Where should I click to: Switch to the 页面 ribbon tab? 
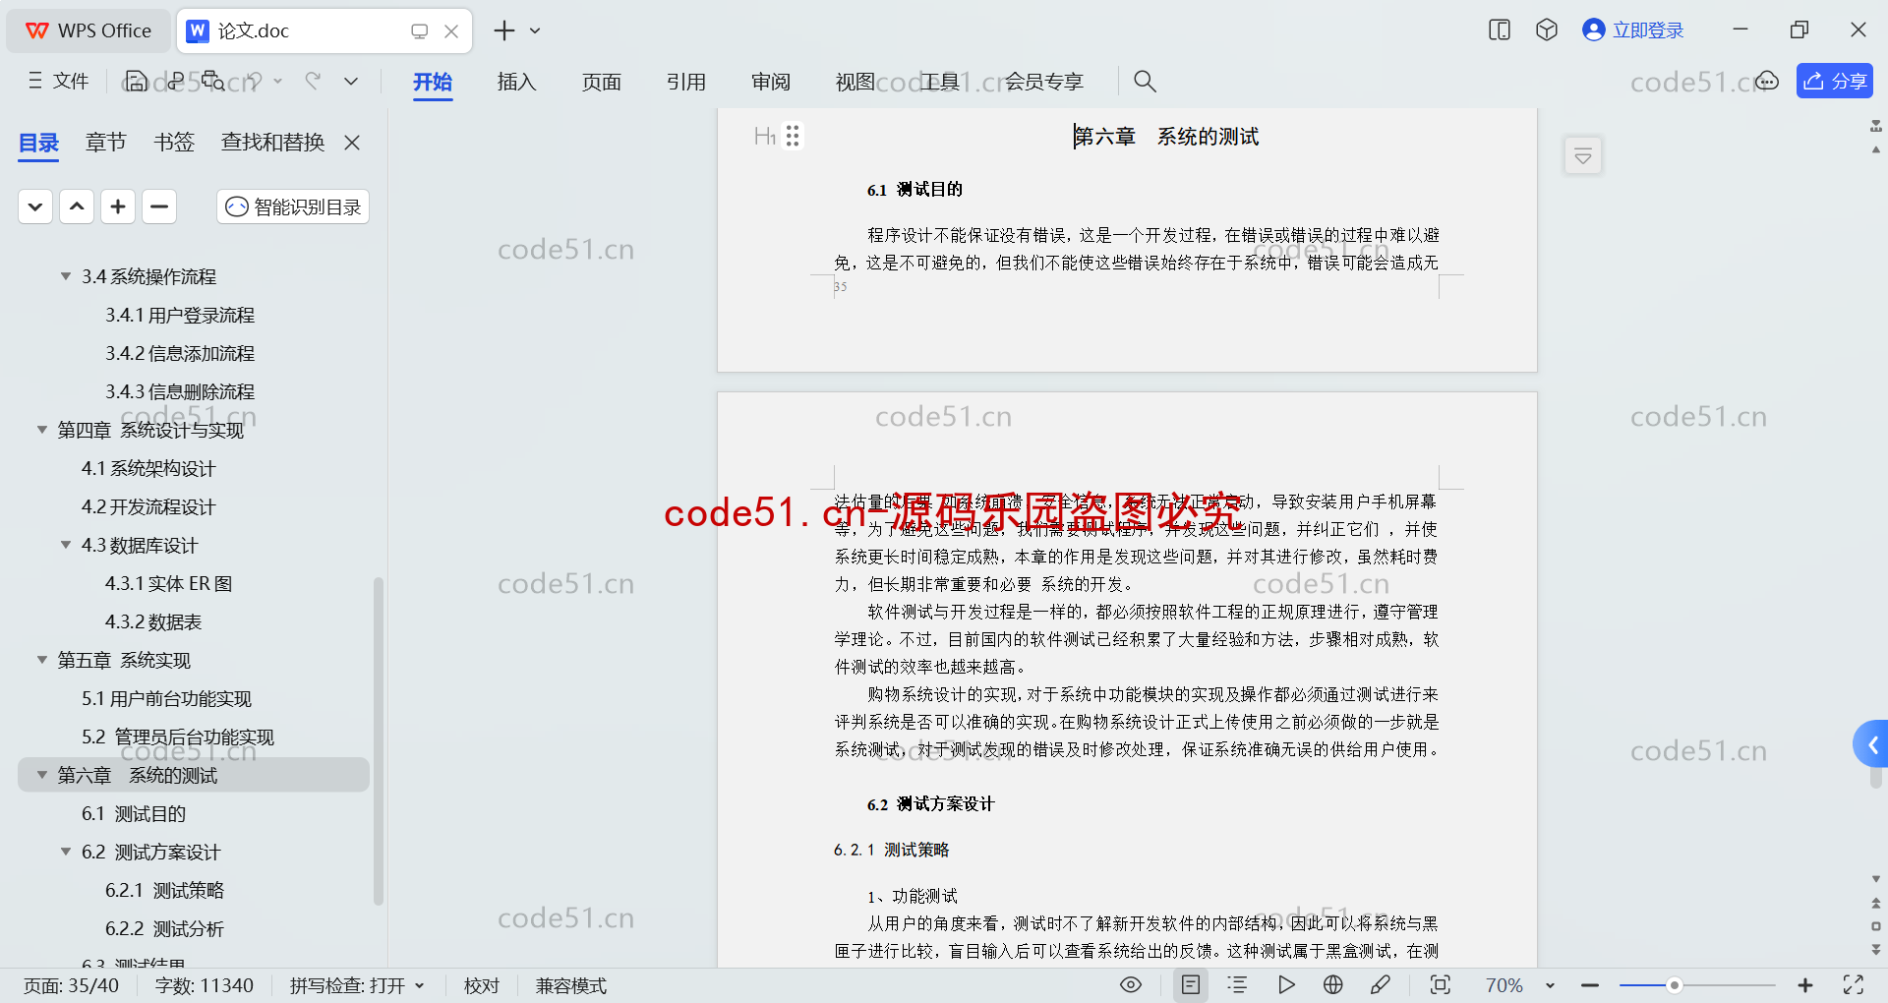pos(602,82)
